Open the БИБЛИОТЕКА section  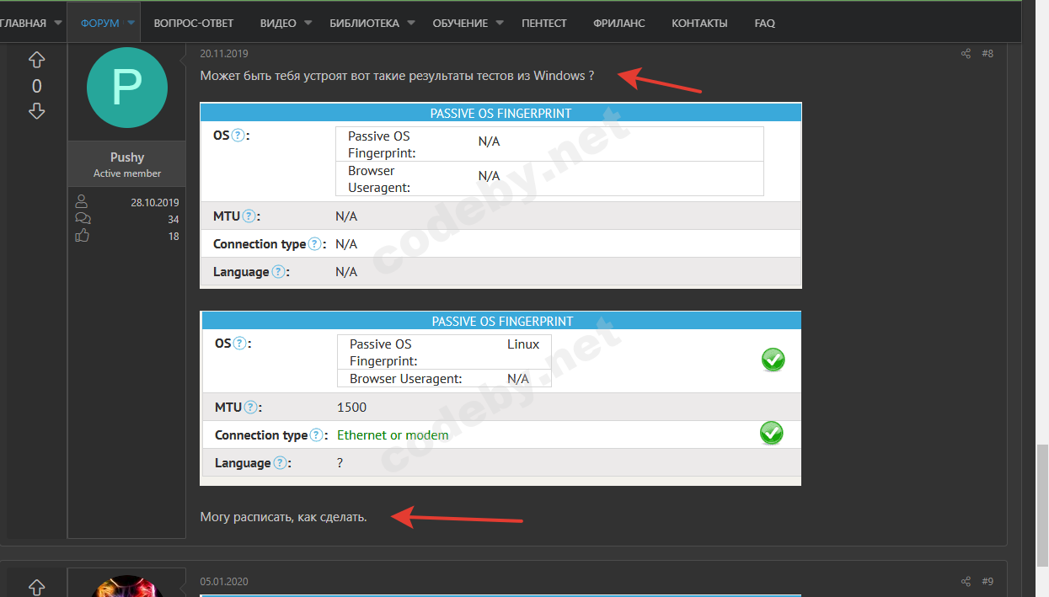[365, 24]
